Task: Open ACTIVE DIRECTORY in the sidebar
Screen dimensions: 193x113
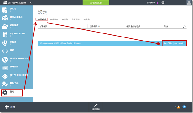Action: (x=16, y=76)
